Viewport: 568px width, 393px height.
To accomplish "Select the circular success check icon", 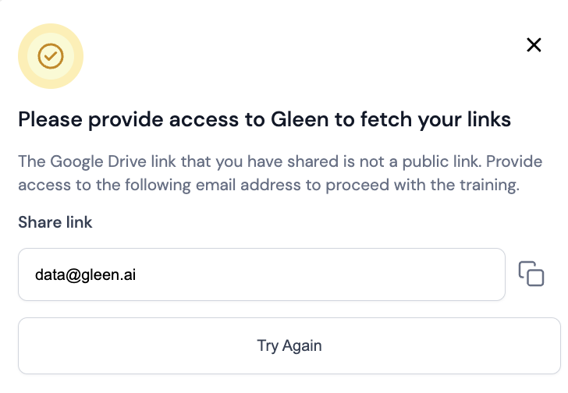I will [51, 55].
